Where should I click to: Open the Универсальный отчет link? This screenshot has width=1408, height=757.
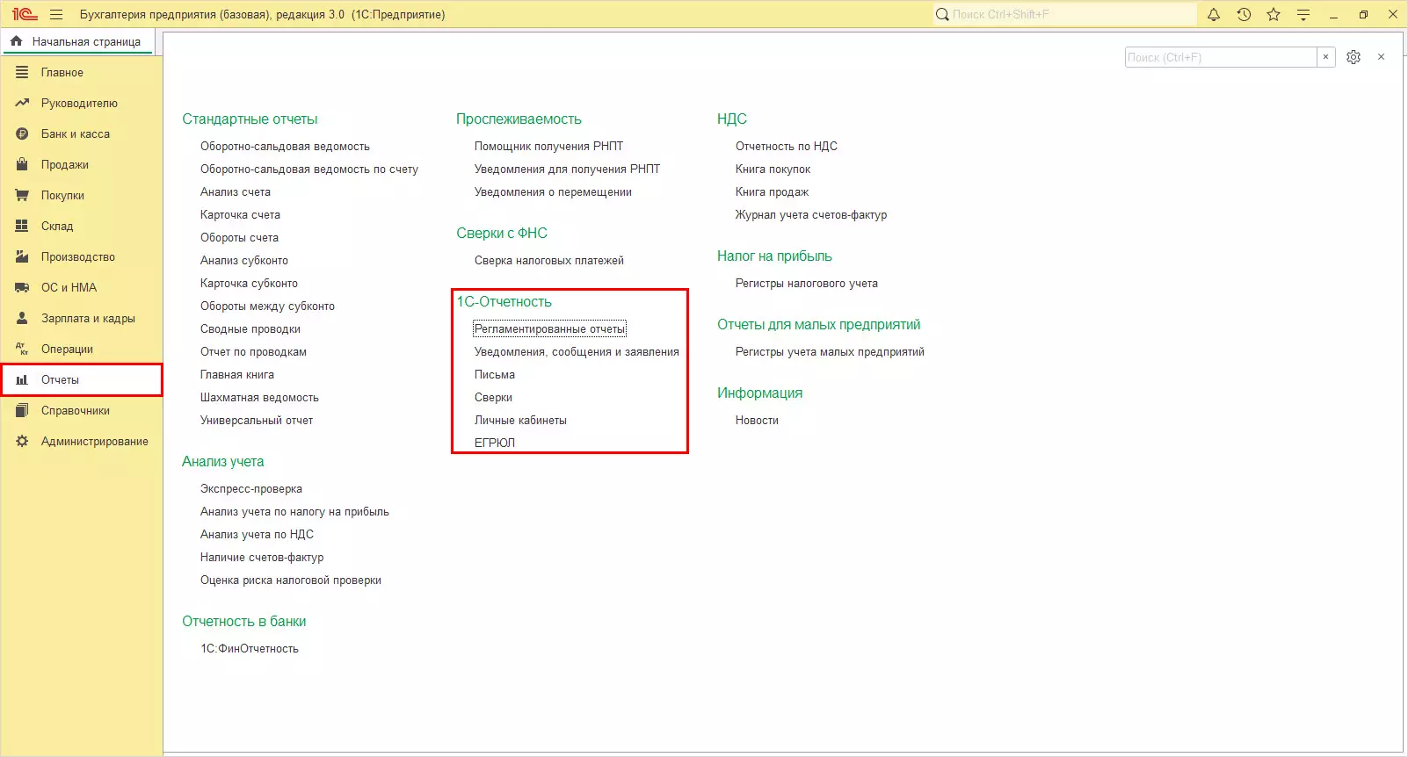pyautogui.click(x=257, y=420)
